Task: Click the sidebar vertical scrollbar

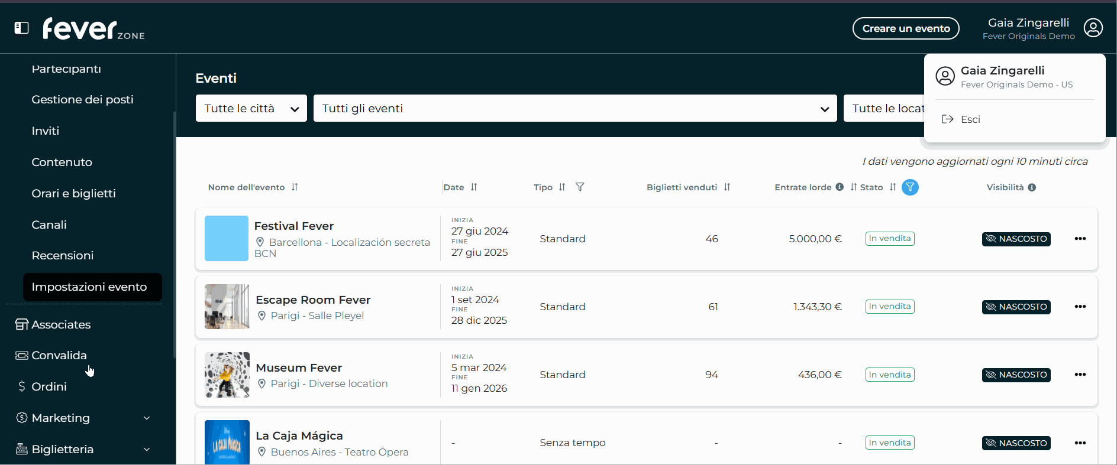Action: click(x=174, y=235)
